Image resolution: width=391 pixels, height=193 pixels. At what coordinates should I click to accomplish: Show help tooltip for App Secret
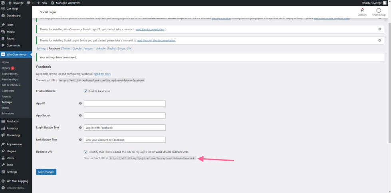(x=80, y=116)
